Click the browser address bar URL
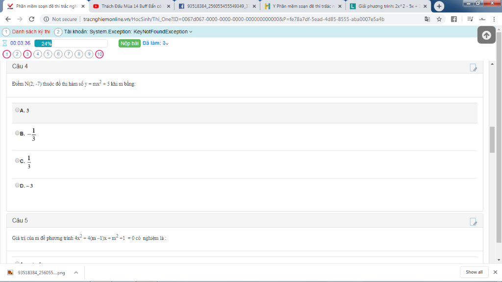 tap(234, 19)
